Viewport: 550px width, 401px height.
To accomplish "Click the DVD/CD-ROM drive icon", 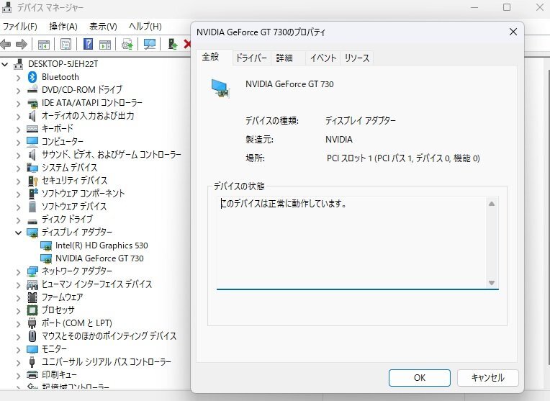I will 32,89.
